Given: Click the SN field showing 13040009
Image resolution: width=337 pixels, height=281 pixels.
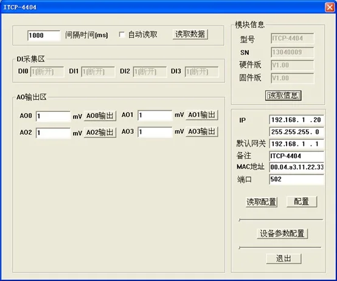Looking at the screenshot, I should pyautogui.click(x=293, y=52).
